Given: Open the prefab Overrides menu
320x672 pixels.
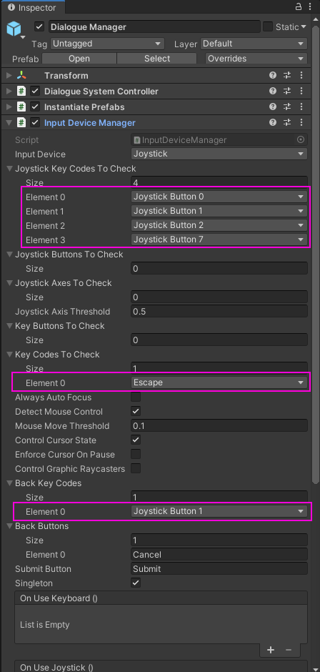Looking at the screenshot, I should (256, 59).
